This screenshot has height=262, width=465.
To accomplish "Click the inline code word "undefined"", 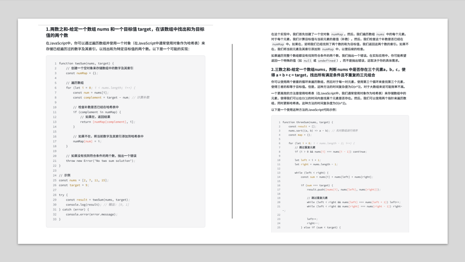I will 327,61.
